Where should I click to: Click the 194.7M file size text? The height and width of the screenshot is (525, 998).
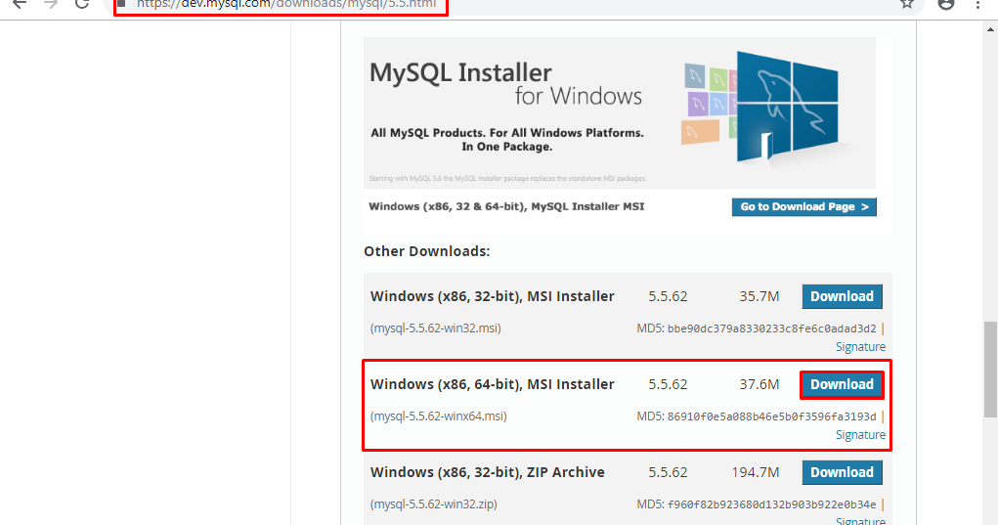[x=756, y=472]
